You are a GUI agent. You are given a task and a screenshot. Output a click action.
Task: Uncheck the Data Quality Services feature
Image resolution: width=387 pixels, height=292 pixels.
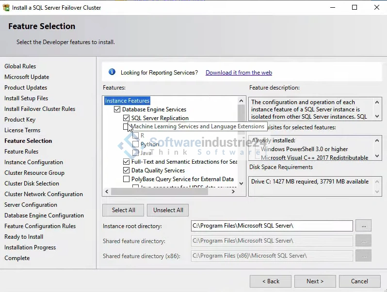tap(126, 170)
